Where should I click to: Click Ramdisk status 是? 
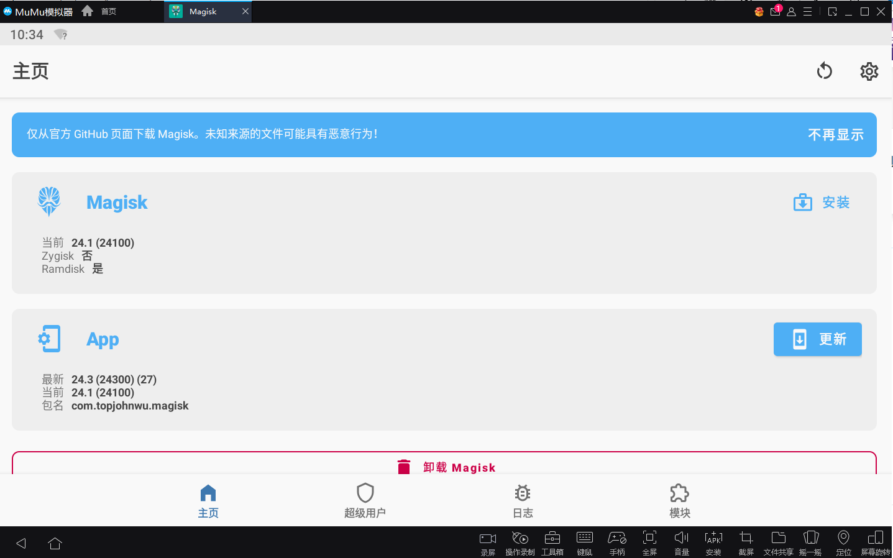click(98, 268)
